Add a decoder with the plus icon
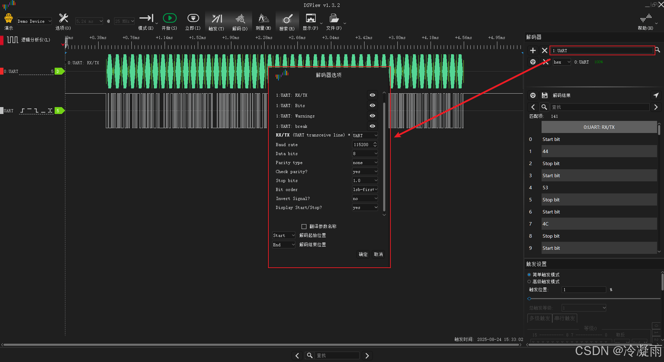 coord(533,50)
